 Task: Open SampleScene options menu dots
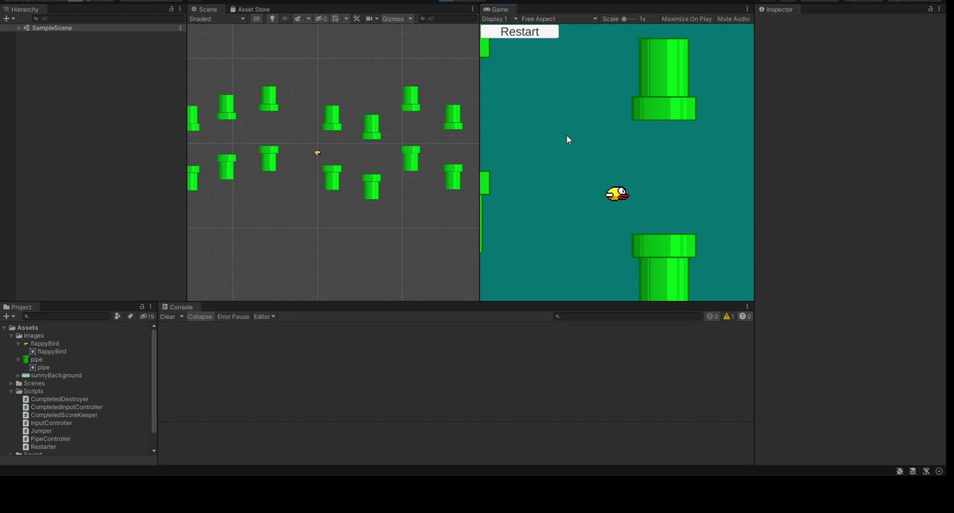coord(180,28)
